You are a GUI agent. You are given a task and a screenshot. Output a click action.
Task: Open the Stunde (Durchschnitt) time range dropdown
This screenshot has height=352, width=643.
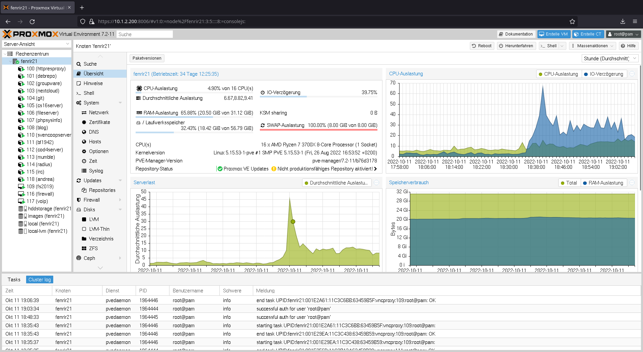point(610,58)
